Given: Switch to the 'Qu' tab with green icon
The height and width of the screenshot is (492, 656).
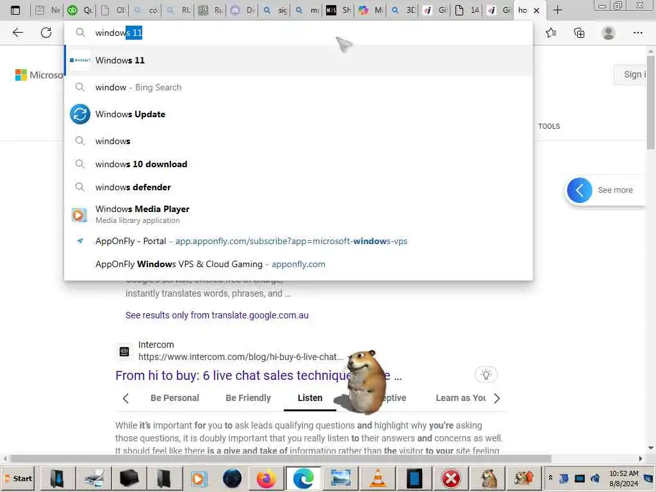Looking at the screenshot, I should 80,10.
